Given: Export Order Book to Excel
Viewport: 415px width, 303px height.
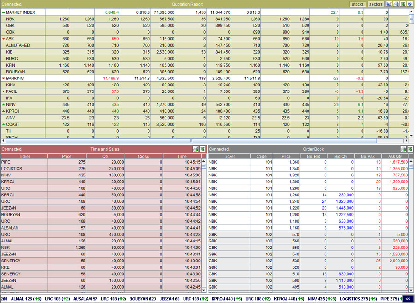Looking at the screenshot, I should (410, 149).
